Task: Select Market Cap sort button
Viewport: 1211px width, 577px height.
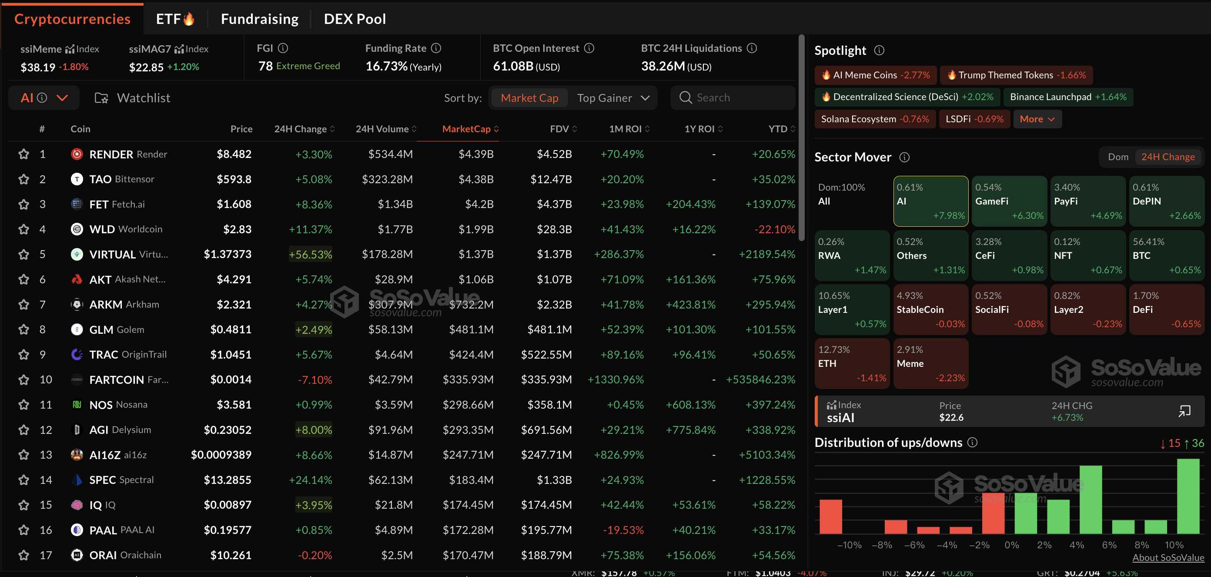Action: click(529, 98)
